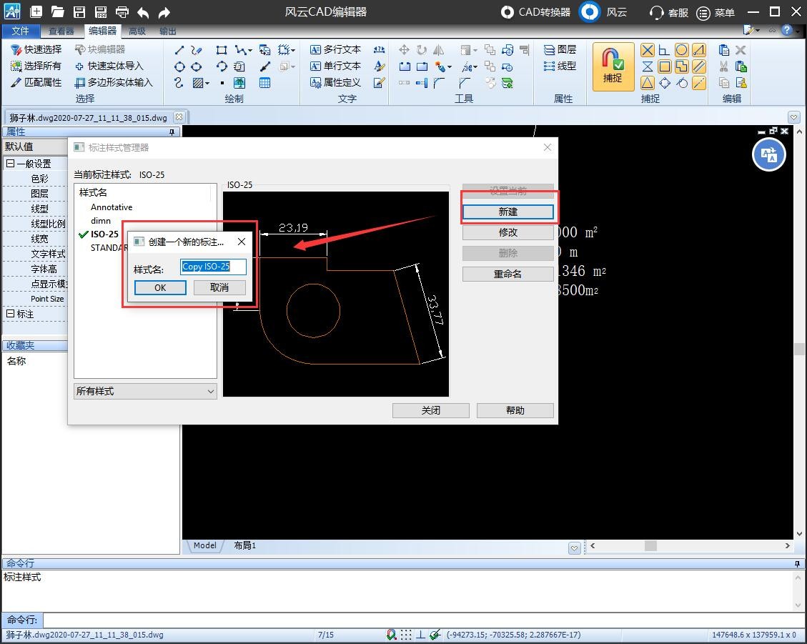This screenshot has height=644, width=807.
Task: Click the 修改 modify button
Action: click(x=508, y=233)
